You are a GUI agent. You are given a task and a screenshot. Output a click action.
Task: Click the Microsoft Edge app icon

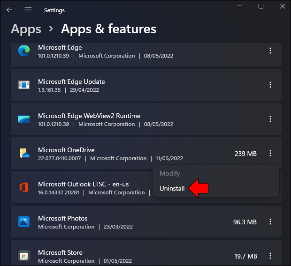pos(24,51)
